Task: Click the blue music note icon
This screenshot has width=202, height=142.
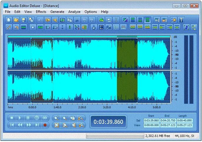Action: coord(186,27)
